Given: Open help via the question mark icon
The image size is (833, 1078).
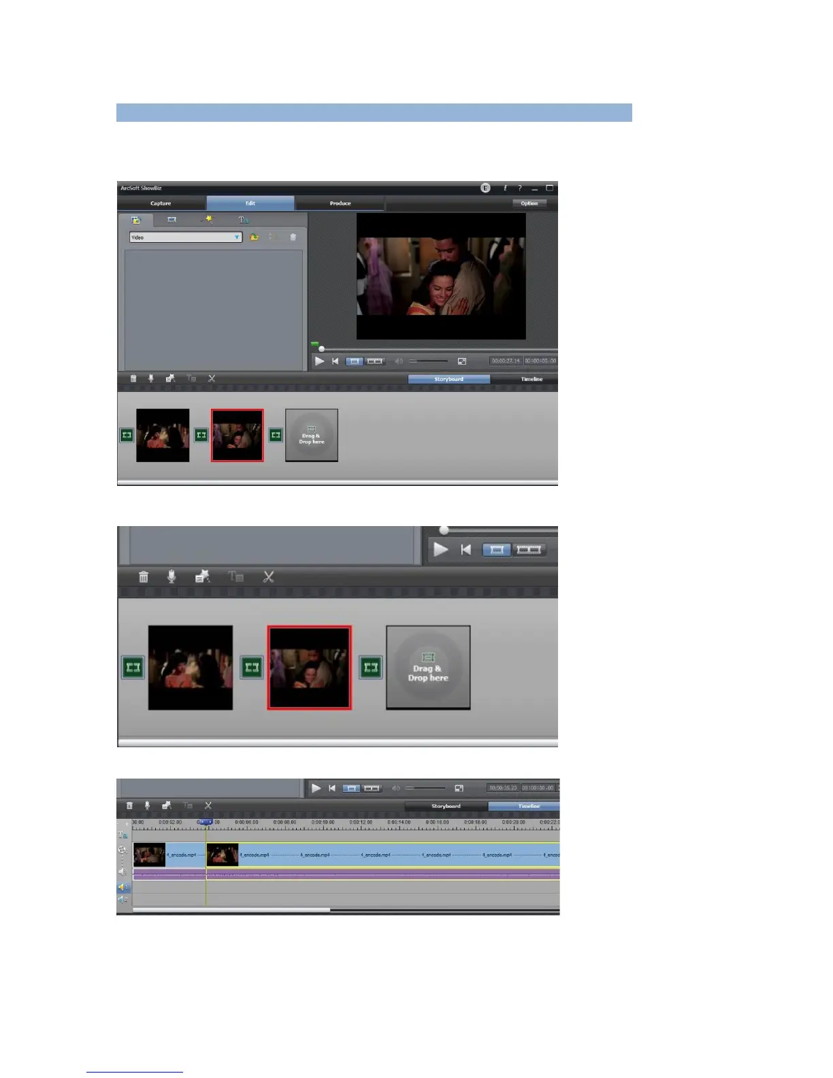Looking at the screenshot, I should coord(520,188).
